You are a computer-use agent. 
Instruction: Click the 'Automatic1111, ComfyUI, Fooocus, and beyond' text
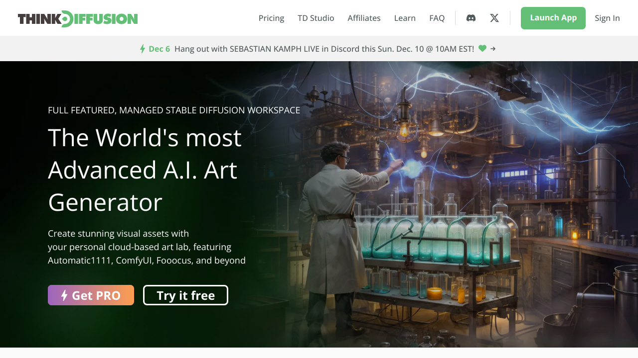pos(147,260)
